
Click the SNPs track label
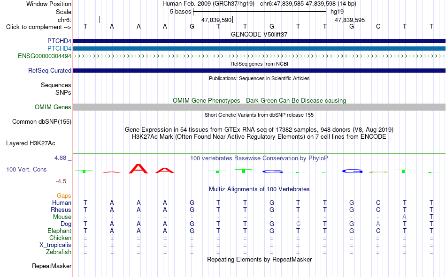[x=63, y=92]
